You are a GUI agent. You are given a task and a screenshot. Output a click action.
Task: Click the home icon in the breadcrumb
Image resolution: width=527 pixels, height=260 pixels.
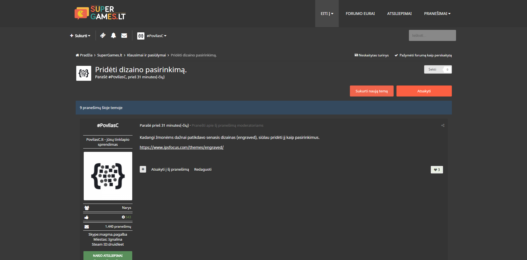[77, 55]
